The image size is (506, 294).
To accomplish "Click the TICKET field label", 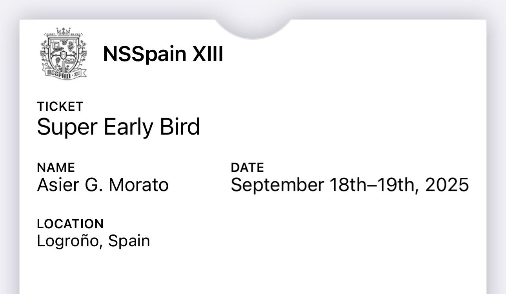I will tap(60, 106).
